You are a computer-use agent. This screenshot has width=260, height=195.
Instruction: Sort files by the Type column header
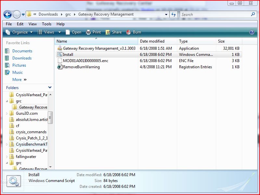click(197, 41)
